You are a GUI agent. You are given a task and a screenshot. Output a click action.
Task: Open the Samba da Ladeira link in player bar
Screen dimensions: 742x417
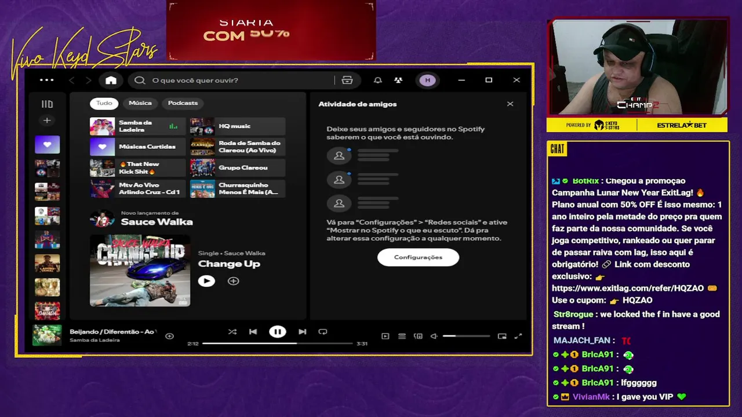click(x=94, y=340)
